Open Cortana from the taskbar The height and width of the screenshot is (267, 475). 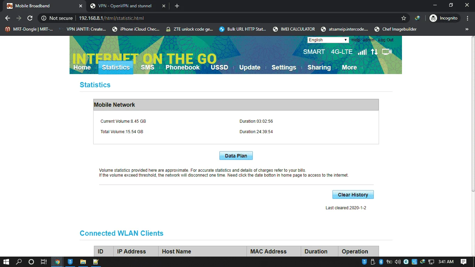coord(31,262)
